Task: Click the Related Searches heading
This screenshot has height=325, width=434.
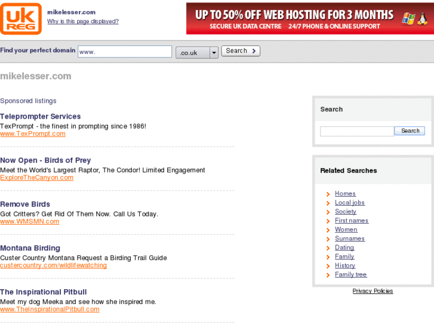Action: (x=349, y=171)
